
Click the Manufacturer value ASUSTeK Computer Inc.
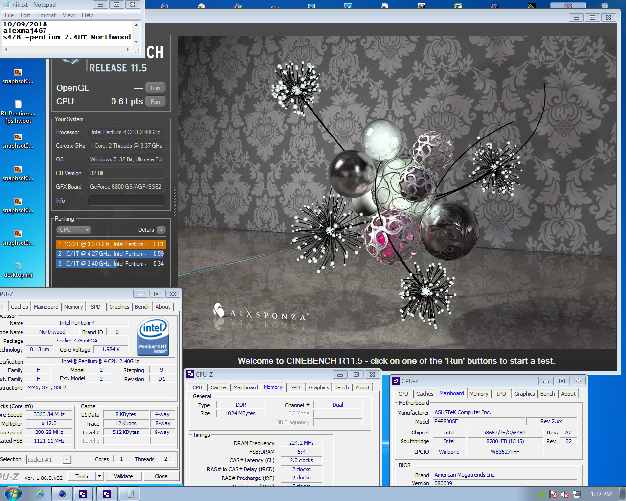505,412
